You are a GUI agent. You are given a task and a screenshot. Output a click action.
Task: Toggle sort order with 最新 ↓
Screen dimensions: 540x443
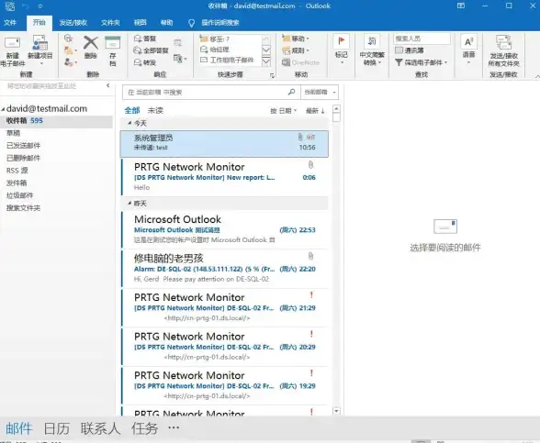315,111
